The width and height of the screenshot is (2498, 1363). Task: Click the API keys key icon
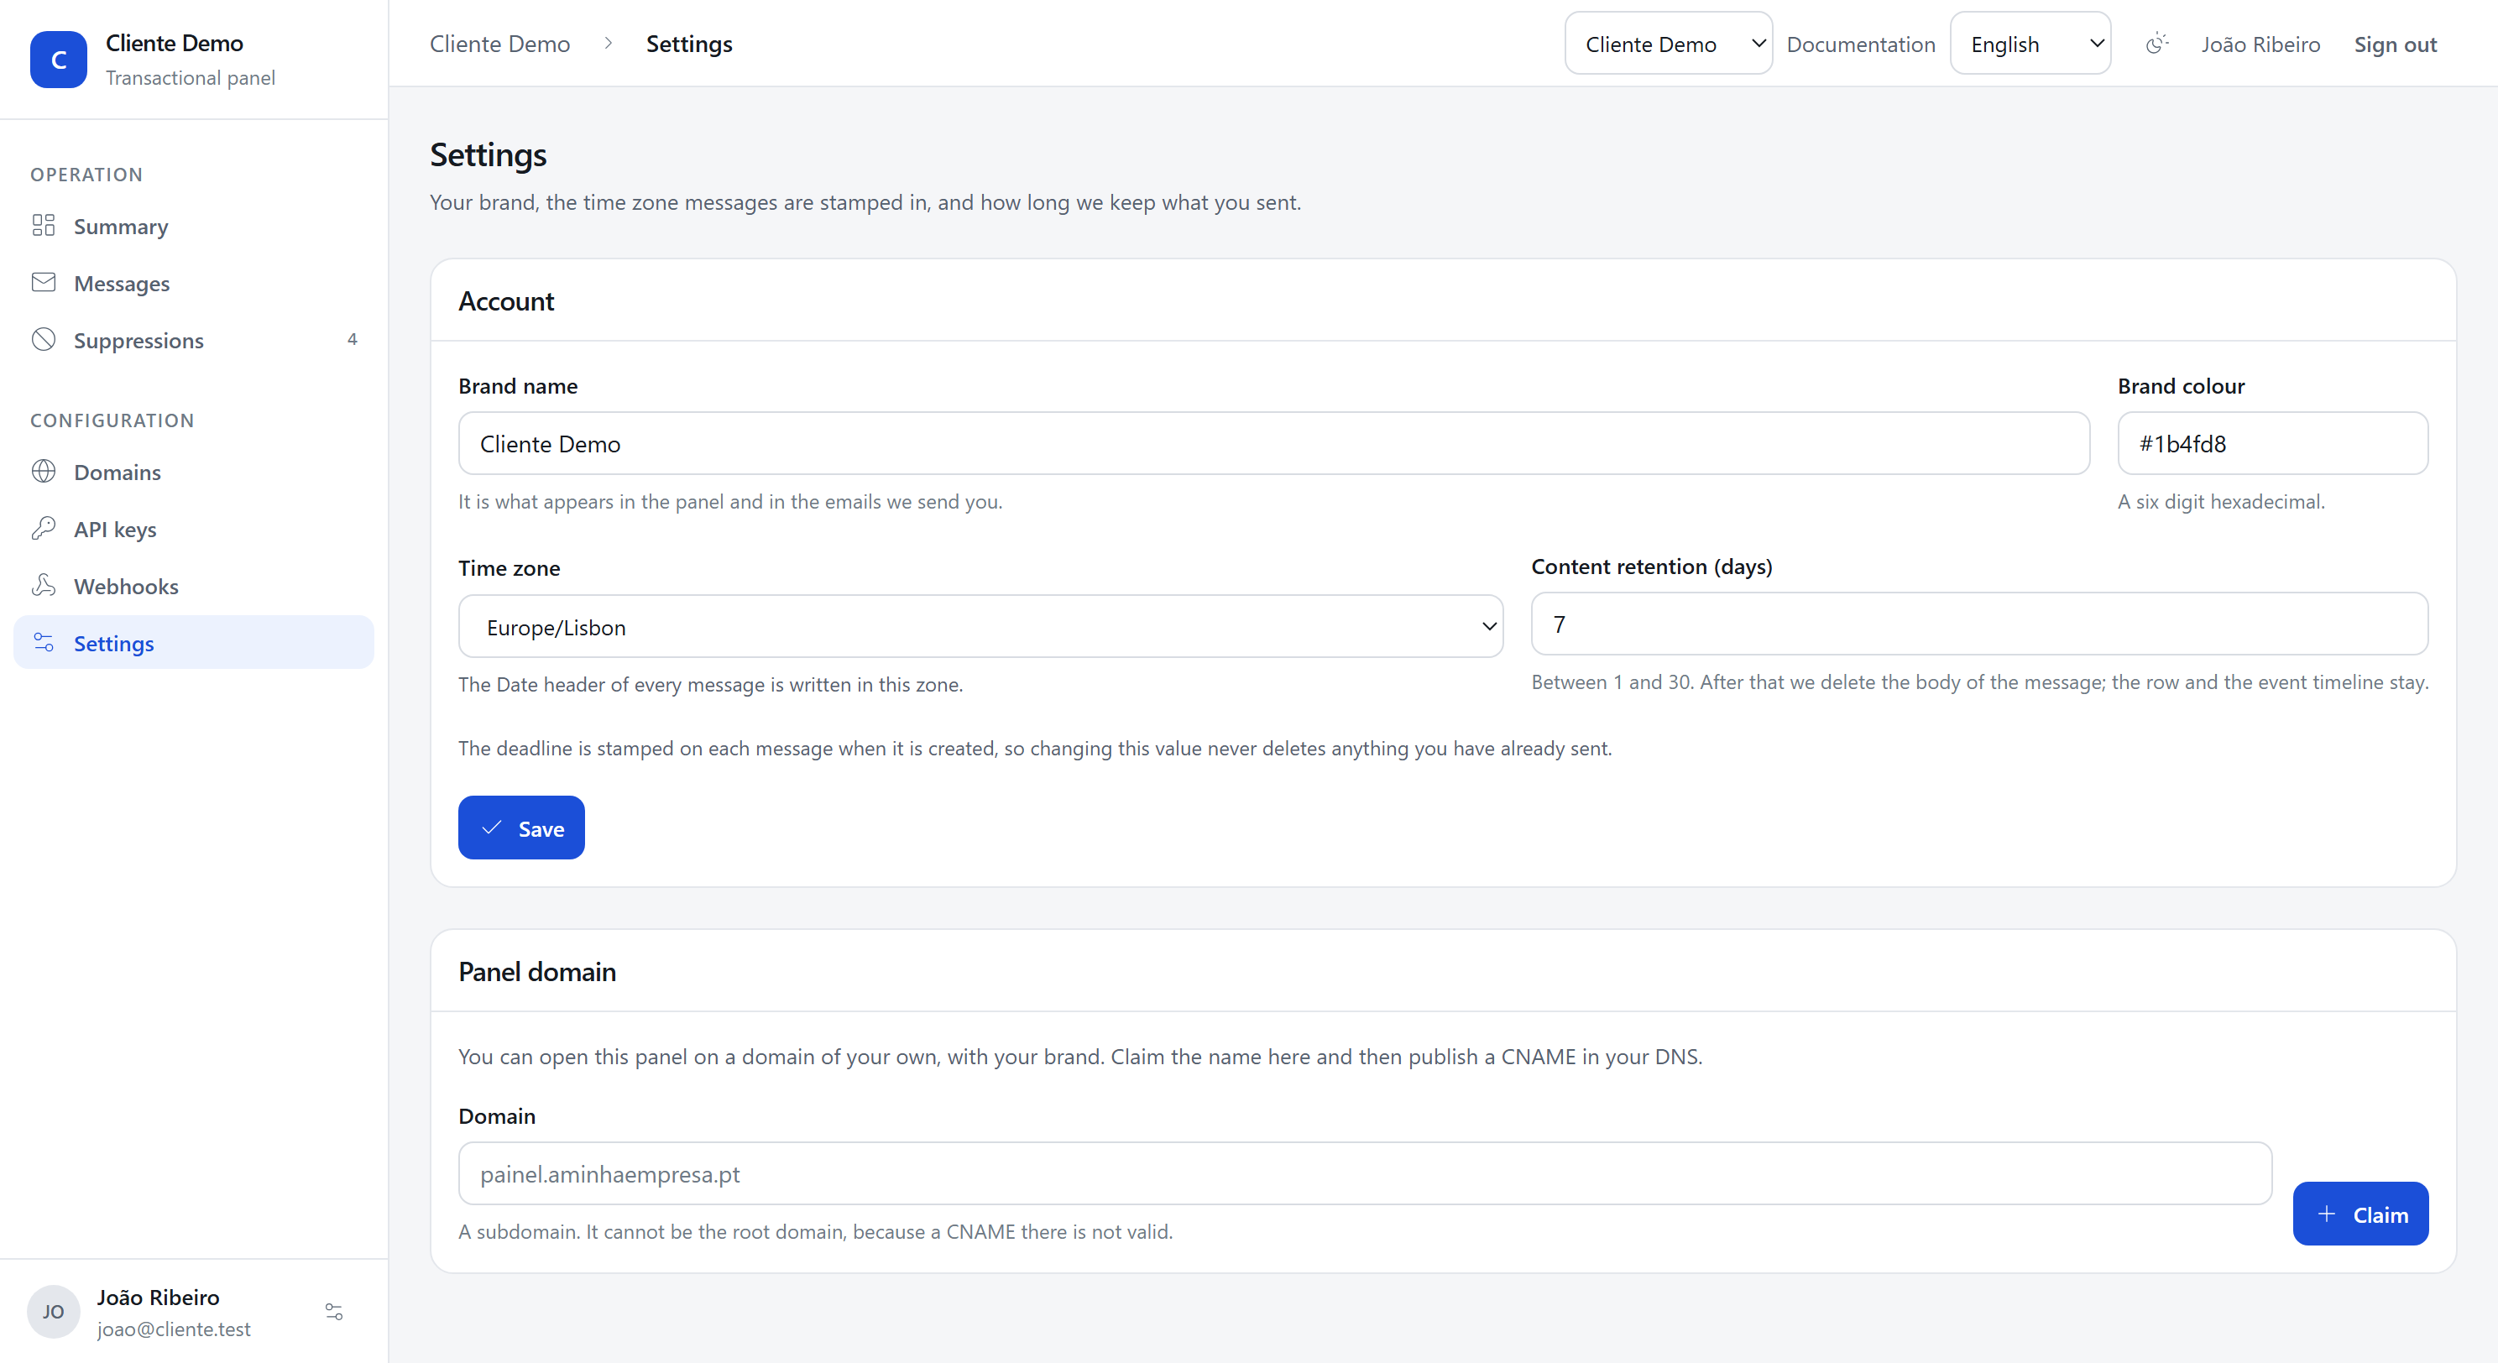coord(44,529)
